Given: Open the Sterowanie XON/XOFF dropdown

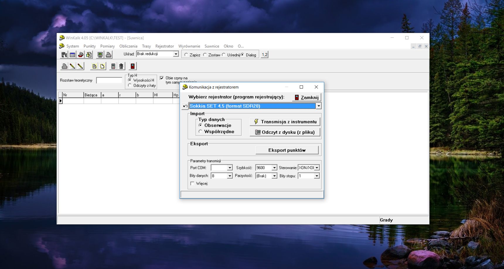Looking at the screenshot, I should point(317,168).
